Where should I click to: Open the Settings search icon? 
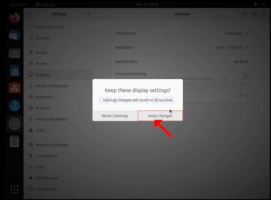pyautogui.click(x=30, y=14)
